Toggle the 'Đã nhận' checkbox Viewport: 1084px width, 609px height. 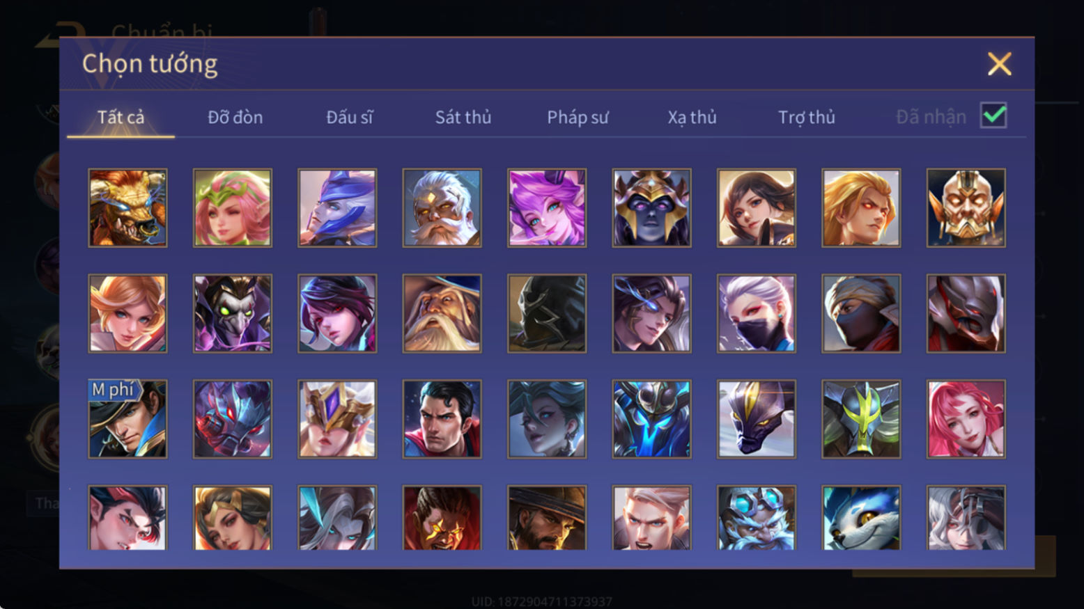point(993,116)
